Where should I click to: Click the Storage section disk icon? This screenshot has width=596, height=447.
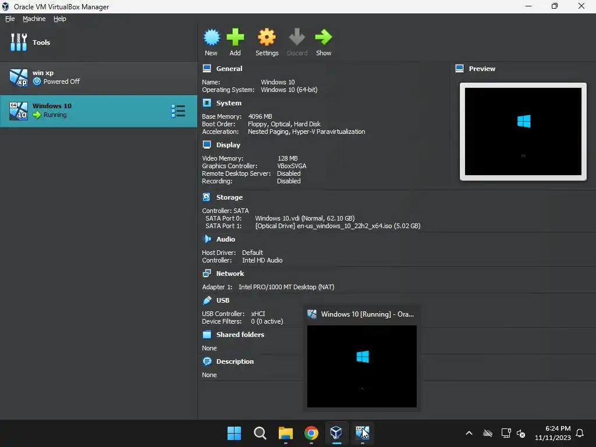[x=207, y=197]
